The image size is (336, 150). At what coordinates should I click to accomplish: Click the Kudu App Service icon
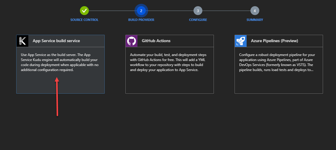22,41
